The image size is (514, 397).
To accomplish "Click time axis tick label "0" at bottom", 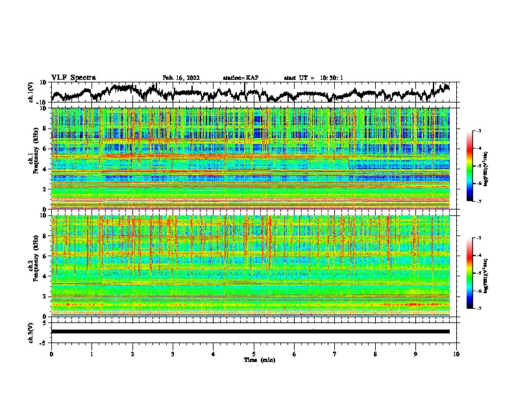I will tap(51, 354).
